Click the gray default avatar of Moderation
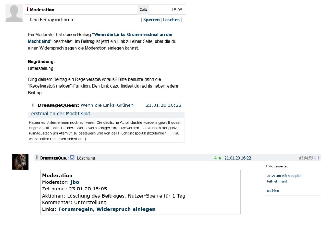The width and height of the screenshot is (323, 249). tap(14, 13)
